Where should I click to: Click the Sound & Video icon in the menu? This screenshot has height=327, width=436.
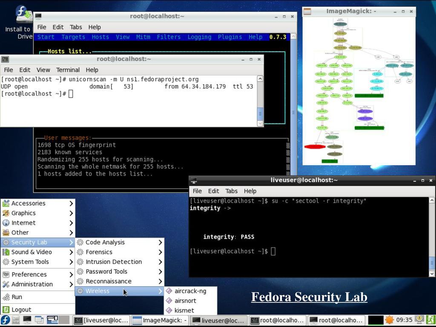(x=6, y=252)
